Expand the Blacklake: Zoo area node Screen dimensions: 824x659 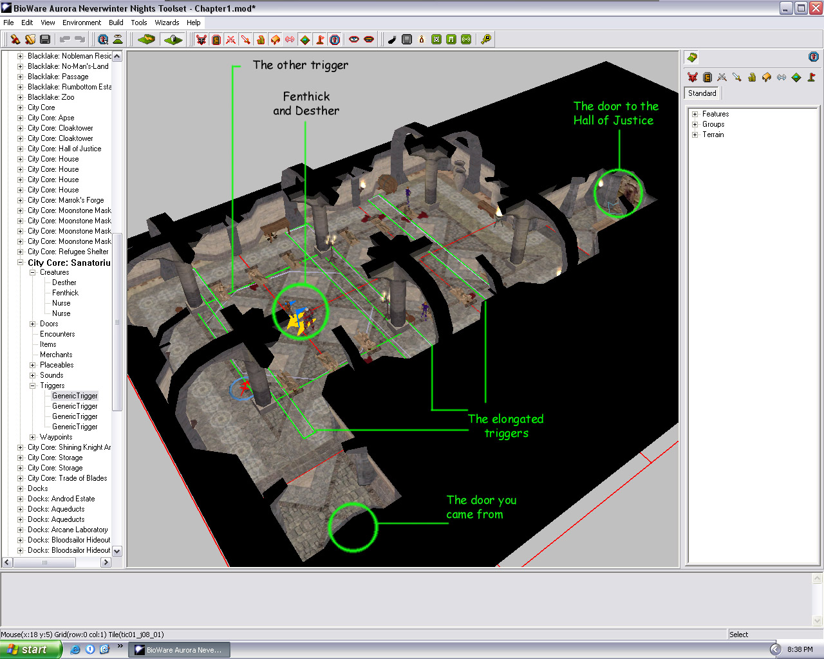20,97
